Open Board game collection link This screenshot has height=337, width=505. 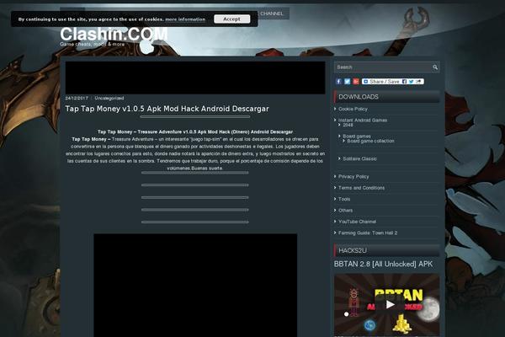point(370,141)
